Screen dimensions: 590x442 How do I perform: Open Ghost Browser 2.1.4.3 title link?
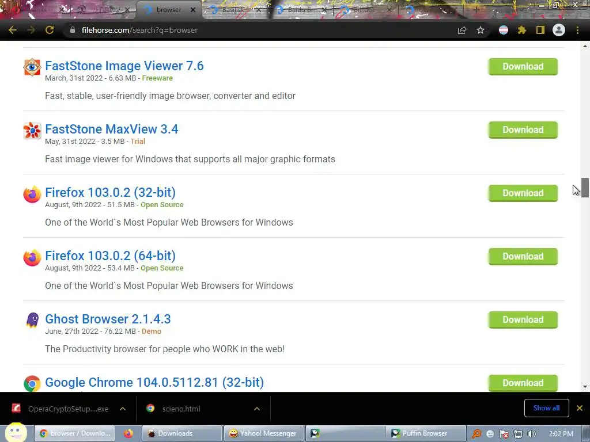click(108, 319)
